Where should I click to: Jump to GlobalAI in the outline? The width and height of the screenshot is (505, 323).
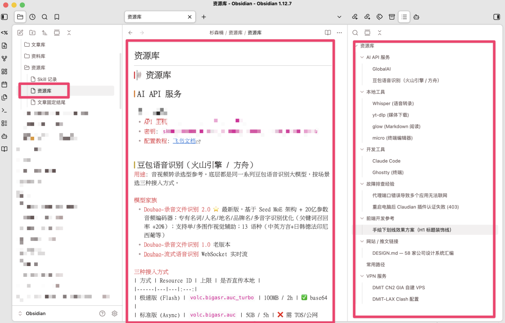point(382,69)
